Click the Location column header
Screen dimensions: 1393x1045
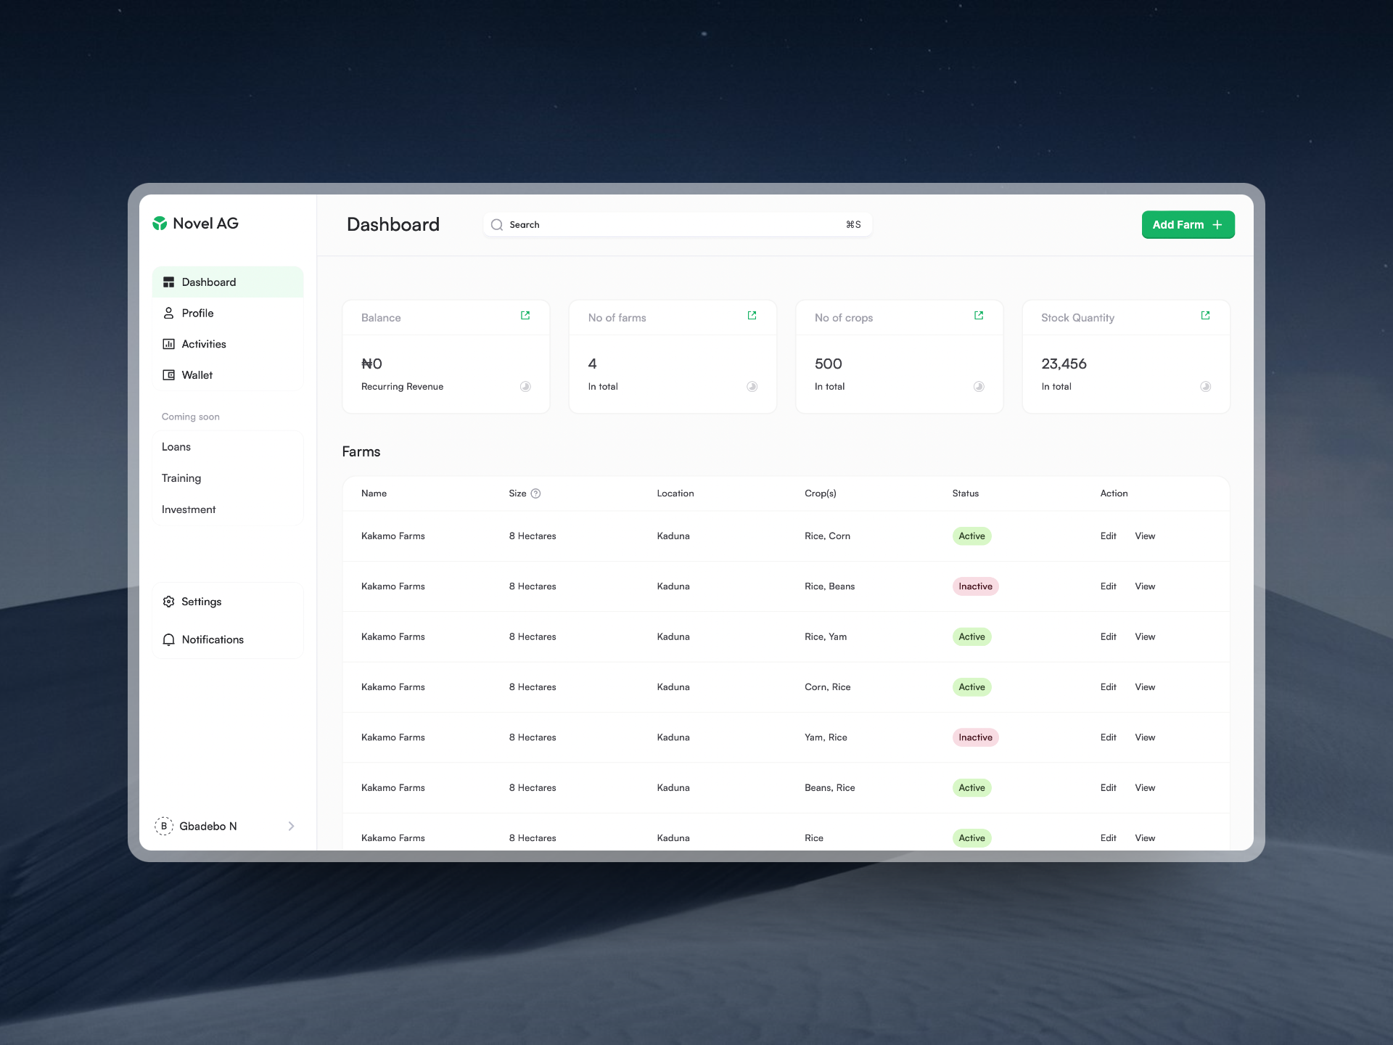[x=675, y=493]
